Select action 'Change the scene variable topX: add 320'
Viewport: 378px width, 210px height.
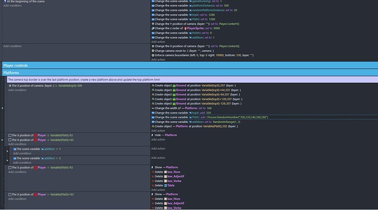click(x=181, y=113)
